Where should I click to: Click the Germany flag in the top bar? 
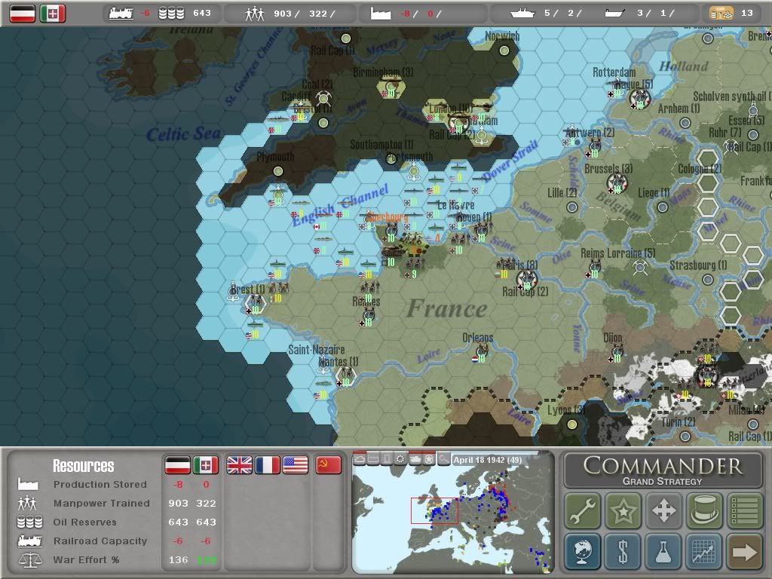23,14
